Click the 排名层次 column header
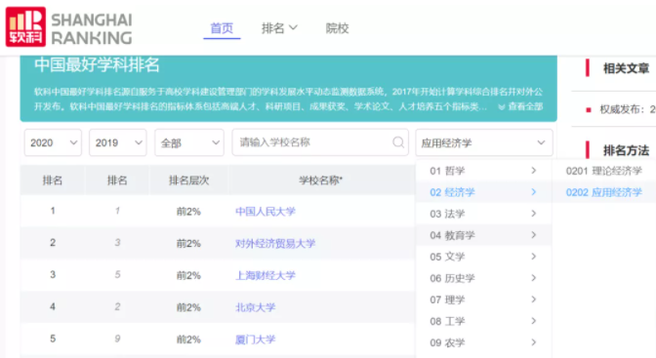656x358 pixels. (188, 180)
